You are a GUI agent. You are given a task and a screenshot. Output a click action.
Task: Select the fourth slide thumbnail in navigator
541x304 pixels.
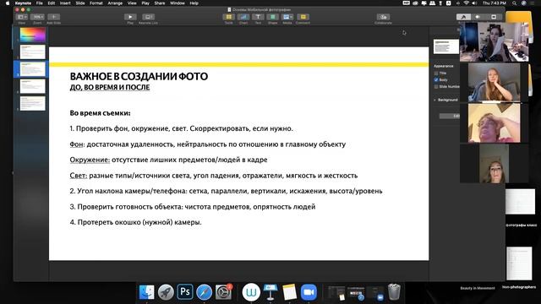pyautogui.click(x=32, y=86)
